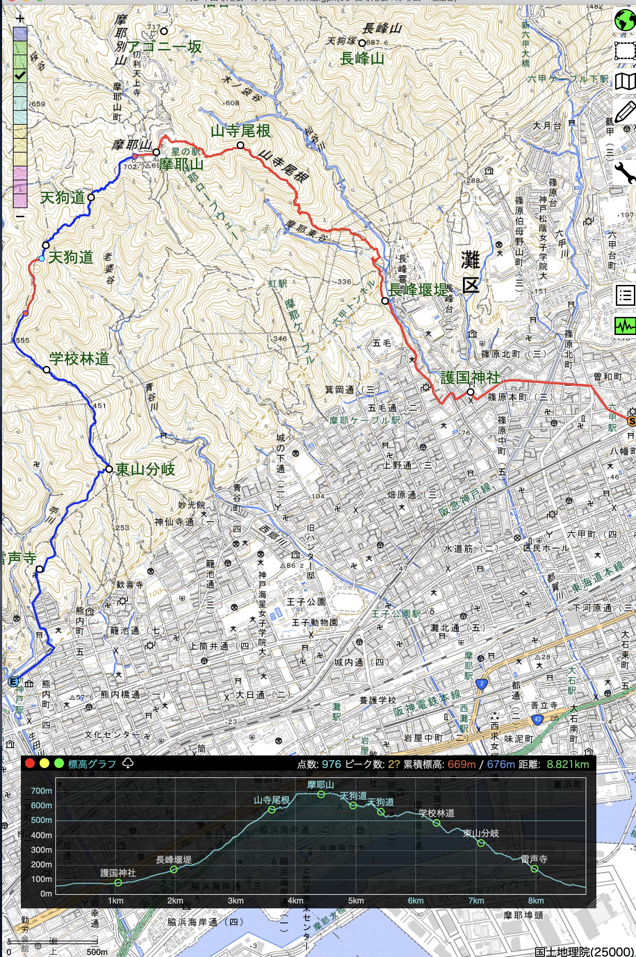Click the 山寺尾根 waypoint circle on map
Image resolution: width=636 pixels, height=957 pixels.
[240, 145]
